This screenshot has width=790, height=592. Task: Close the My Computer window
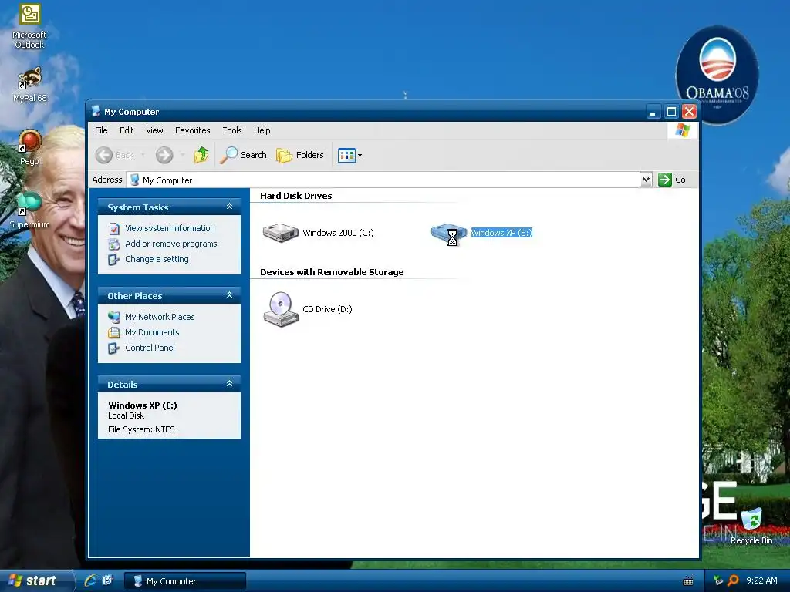click(x=689, y=112)
